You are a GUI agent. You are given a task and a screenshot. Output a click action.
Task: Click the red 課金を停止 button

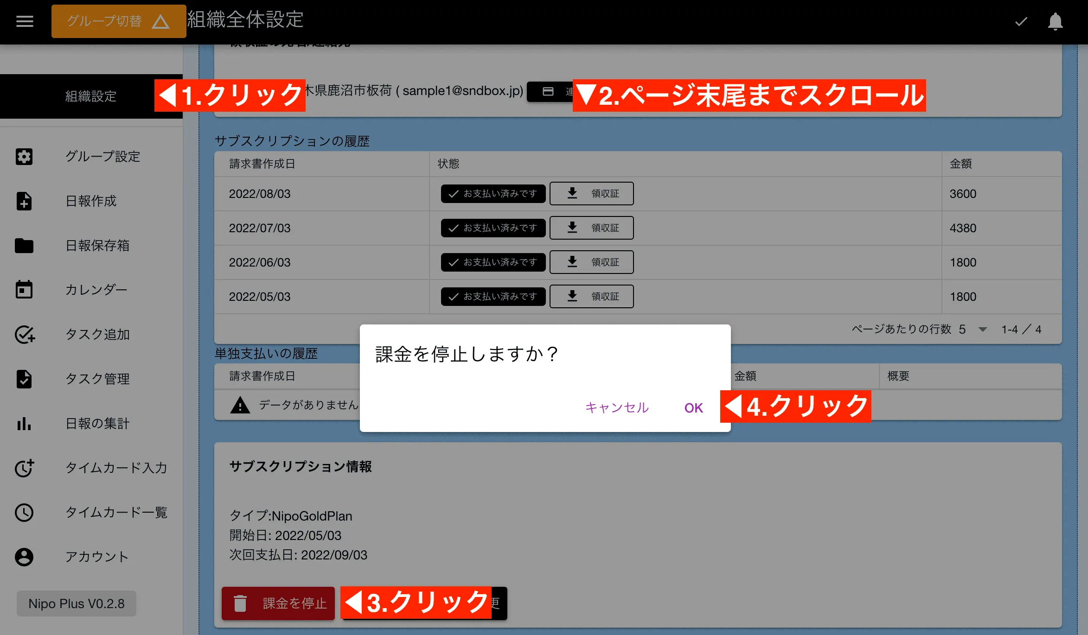click(x=278, y=603)
